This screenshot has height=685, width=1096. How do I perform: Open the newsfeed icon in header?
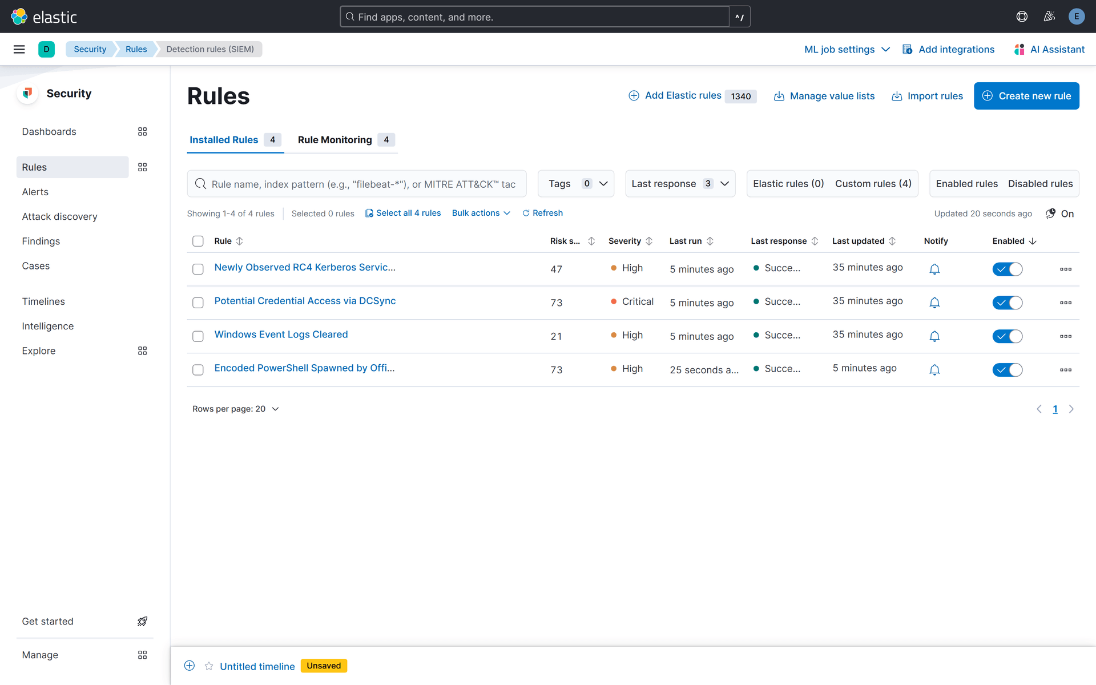[1049, 17]
